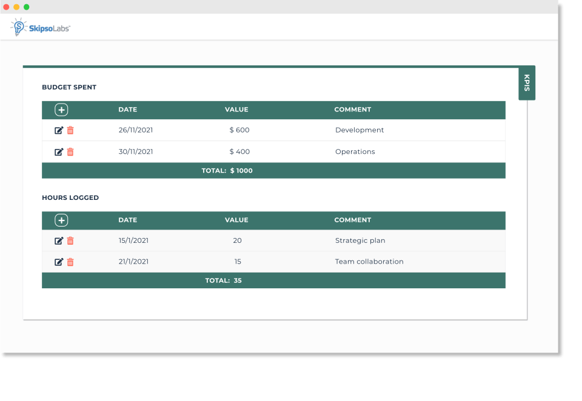Delete the Team collaboration hours entry
Image resolution: width=582 pixels, height=401 pixels.
click(70, 262)
